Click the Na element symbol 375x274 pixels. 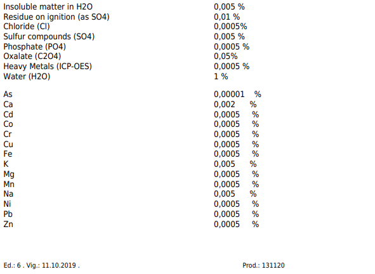pyautogui.click(x=8, y=194)
